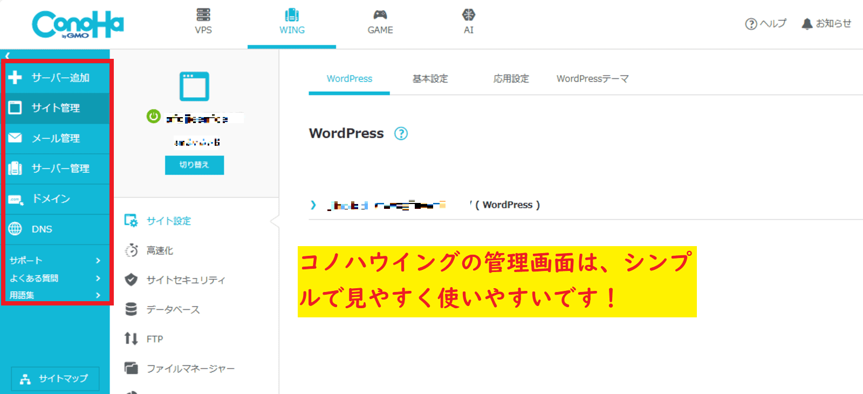The width and height of the screenshot is (863, 394).
Task: Open the お知らせ link
Action: 826,24
